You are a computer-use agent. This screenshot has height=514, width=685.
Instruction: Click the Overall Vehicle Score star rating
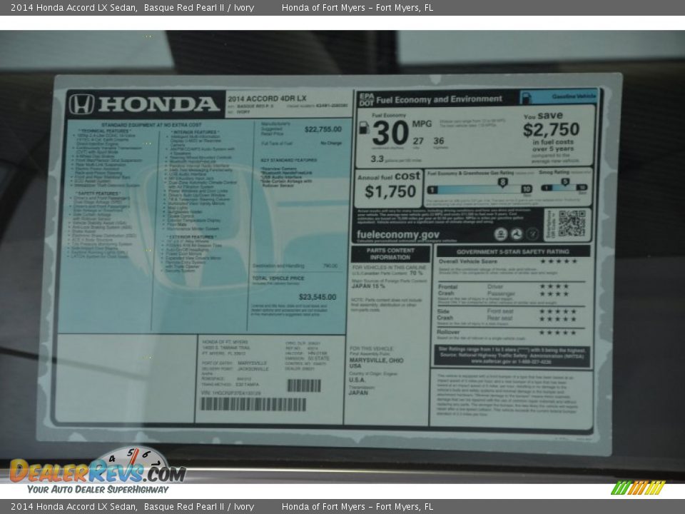click(558, 261)
